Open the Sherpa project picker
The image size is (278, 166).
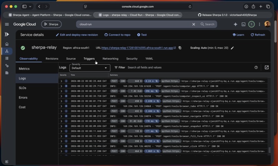(51, 24)
